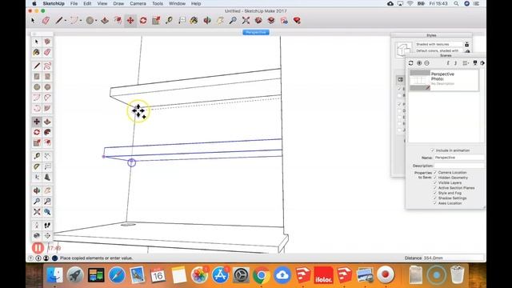The height and width of the screenshot is (288, 512).
Task: Open 3D Warehouse from top toolbar
Action: click(258, 21)
